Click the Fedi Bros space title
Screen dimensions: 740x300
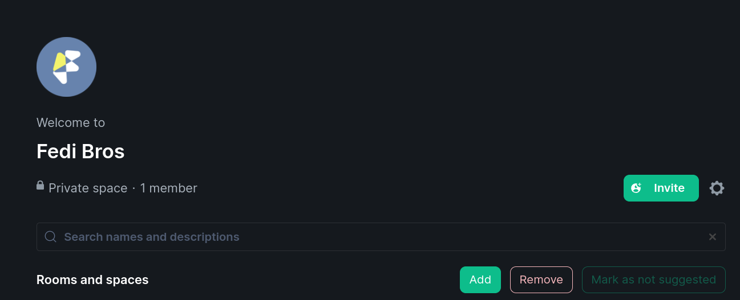[80, 151]
